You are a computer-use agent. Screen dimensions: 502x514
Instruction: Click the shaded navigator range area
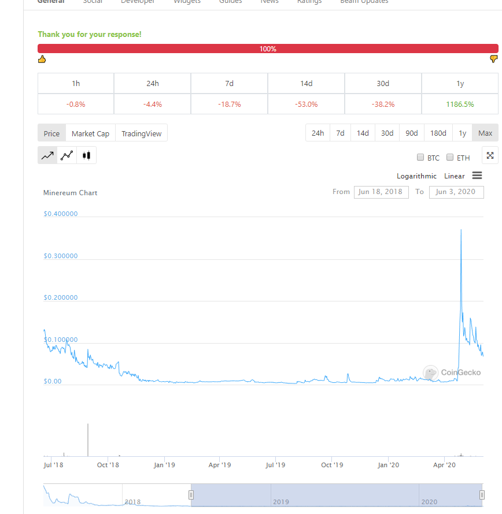(337, 495)
